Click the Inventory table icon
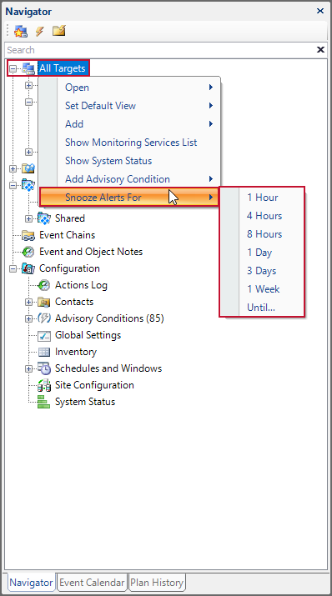Image resolution: width=332 pixels, height=596 pixels. (x=44, y=352)
